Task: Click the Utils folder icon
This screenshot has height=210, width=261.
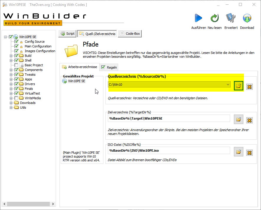Action: [x=16, y=107]
